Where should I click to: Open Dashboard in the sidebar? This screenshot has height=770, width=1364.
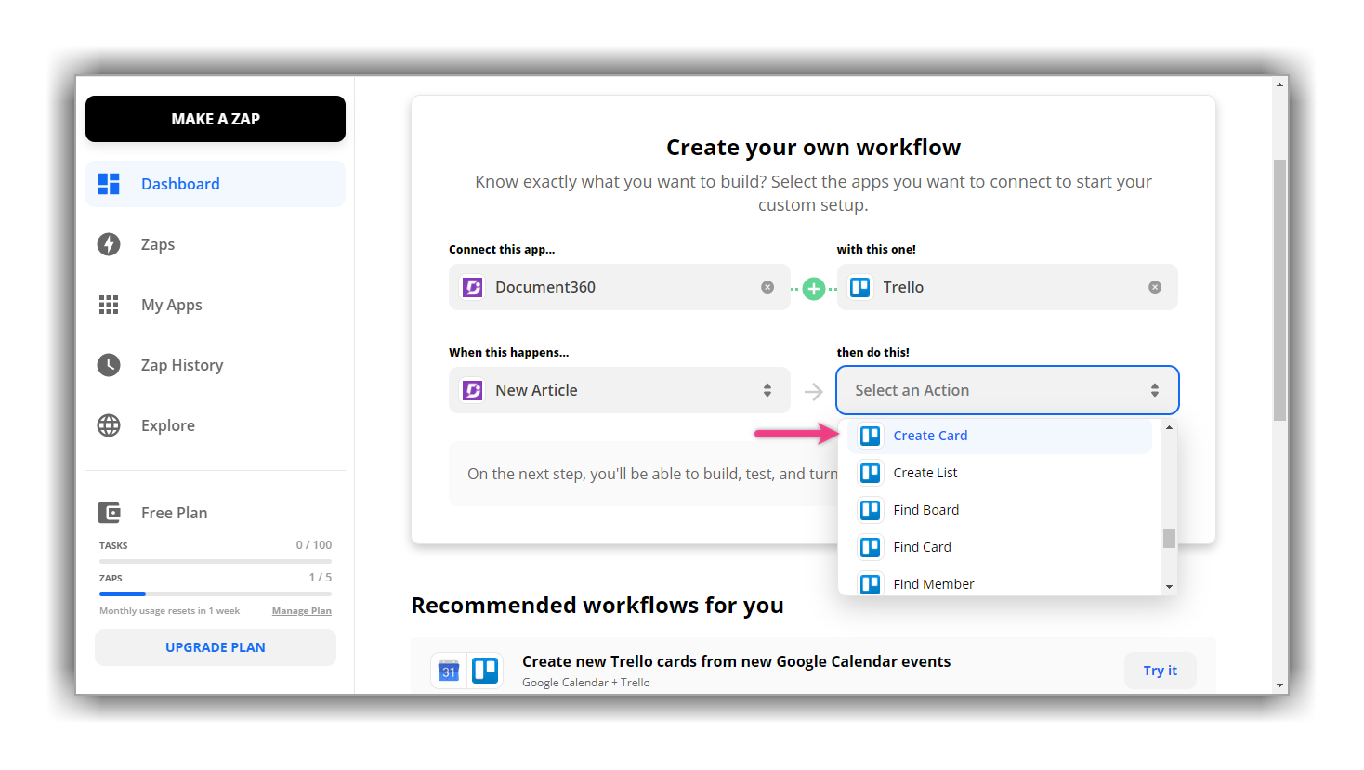click(x=216, y=184)
